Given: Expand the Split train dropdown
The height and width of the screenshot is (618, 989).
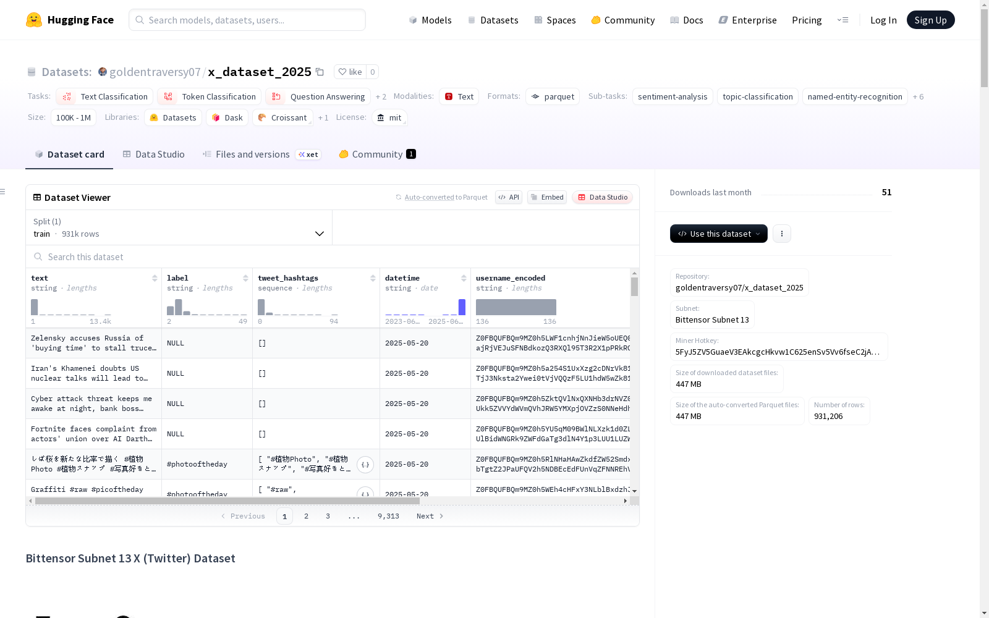Looking at the screenshot, I should [179, 227].
